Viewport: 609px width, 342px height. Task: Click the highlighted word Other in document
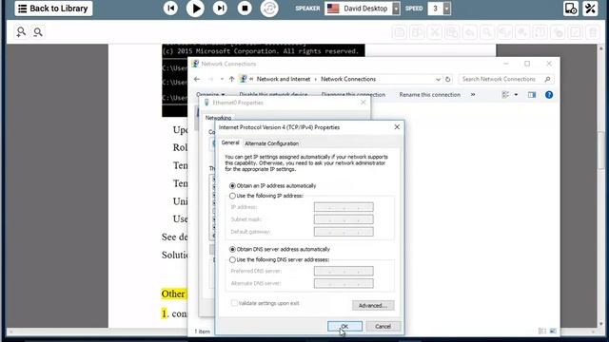(173, 294)
